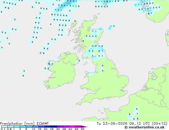Select the 35–40 mm violet legend swatch
This screenshot has width=169, height=130.
(66, 127)
